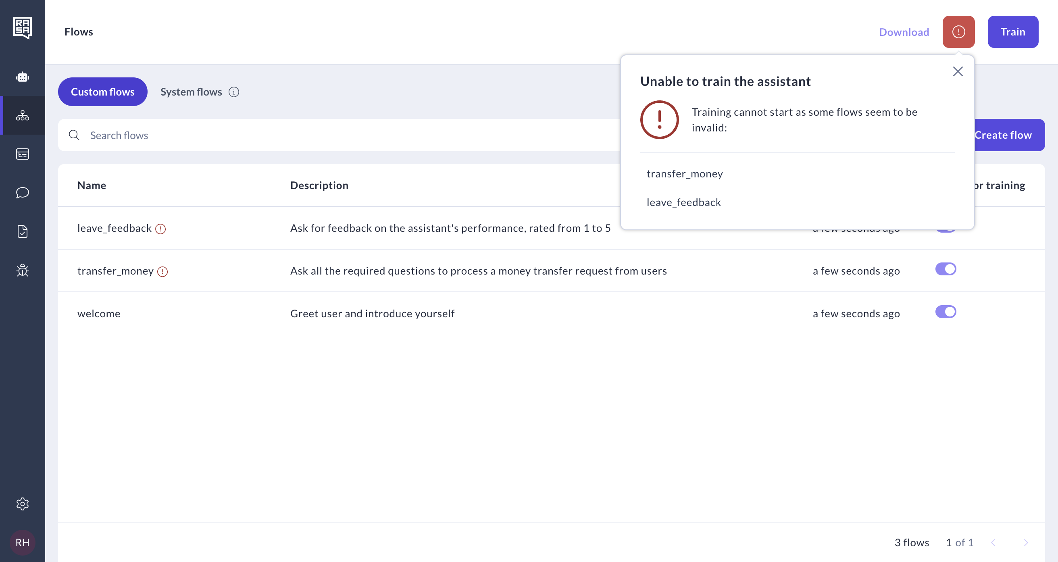Open the Flows hierarchy sidebar icon

coord(22,115)
